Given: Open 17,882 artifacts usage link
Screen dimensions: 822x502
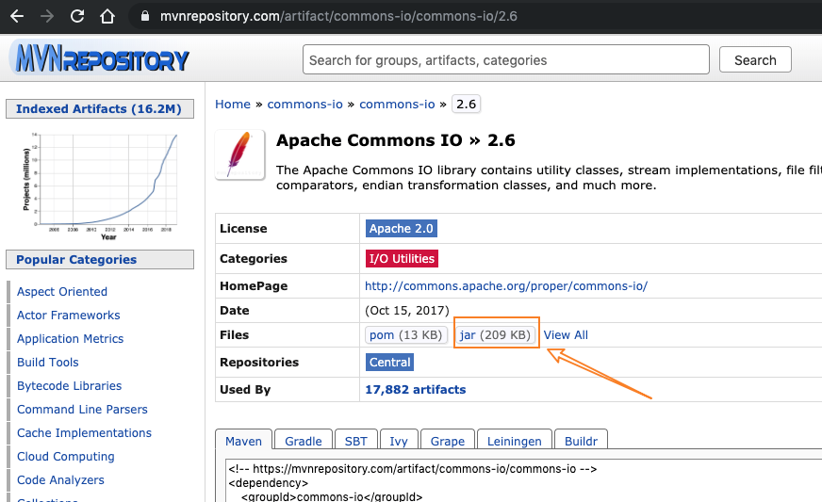Looking at the screenshot, I should coord(415,389).
